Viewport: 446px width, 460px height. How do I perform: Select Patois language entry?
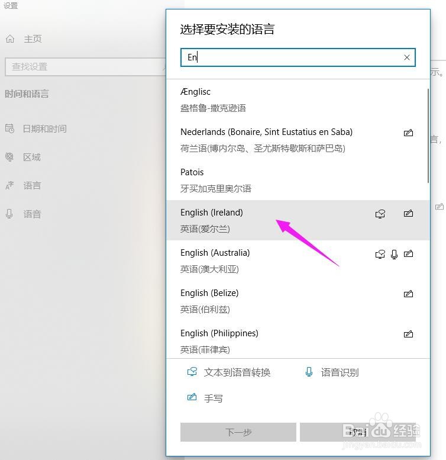click(298, 180)
